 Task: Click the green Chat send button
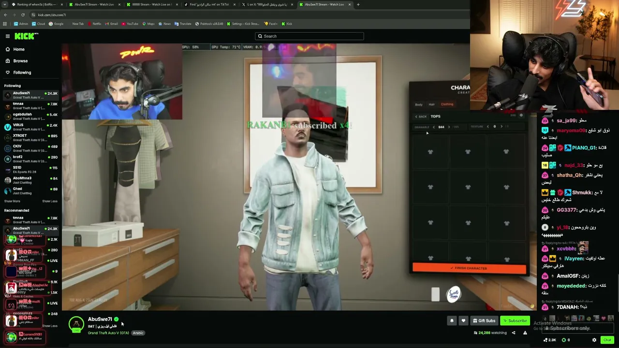click(607, 340)
